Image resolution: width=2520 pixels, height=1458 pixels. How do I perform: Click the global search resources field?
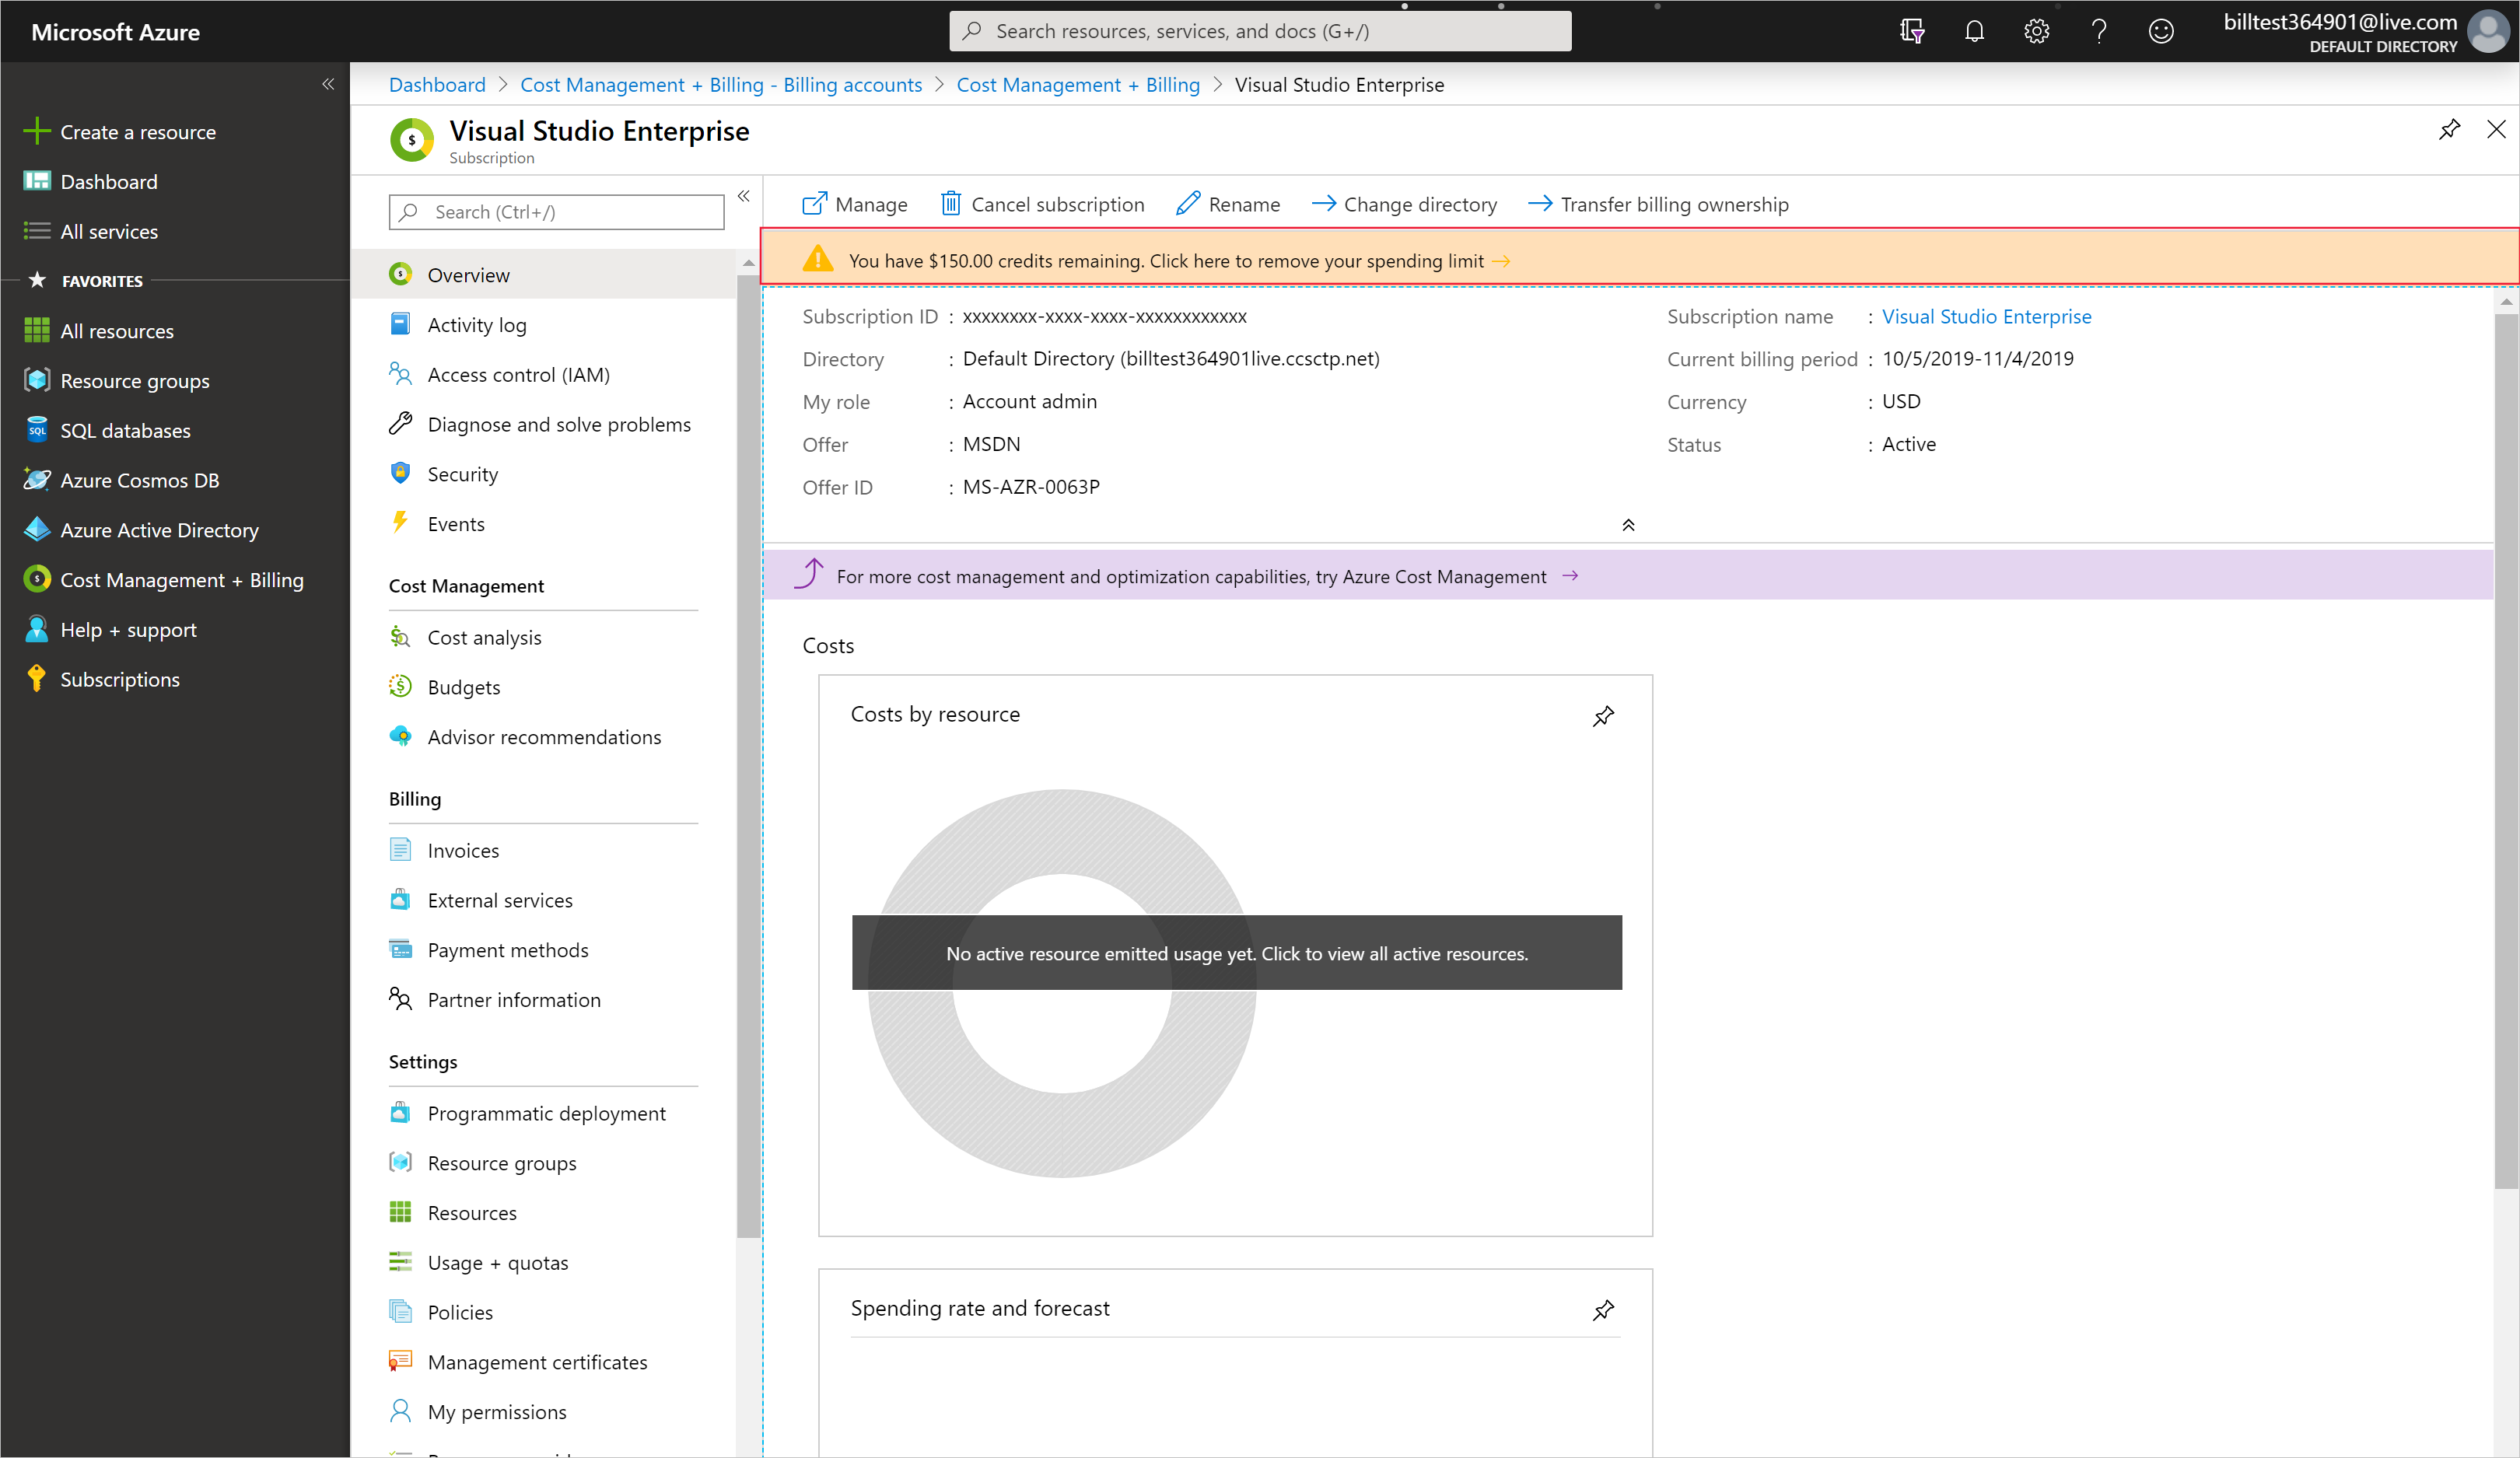(1260, 31)
